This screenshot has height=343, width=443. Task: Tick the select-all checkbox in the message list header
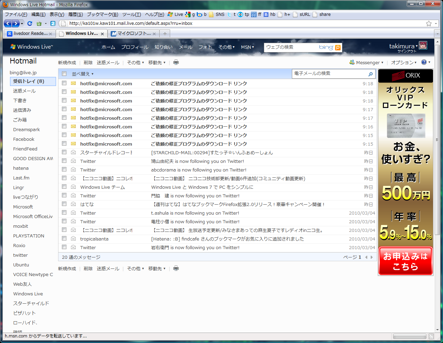[x=64, y=73]
